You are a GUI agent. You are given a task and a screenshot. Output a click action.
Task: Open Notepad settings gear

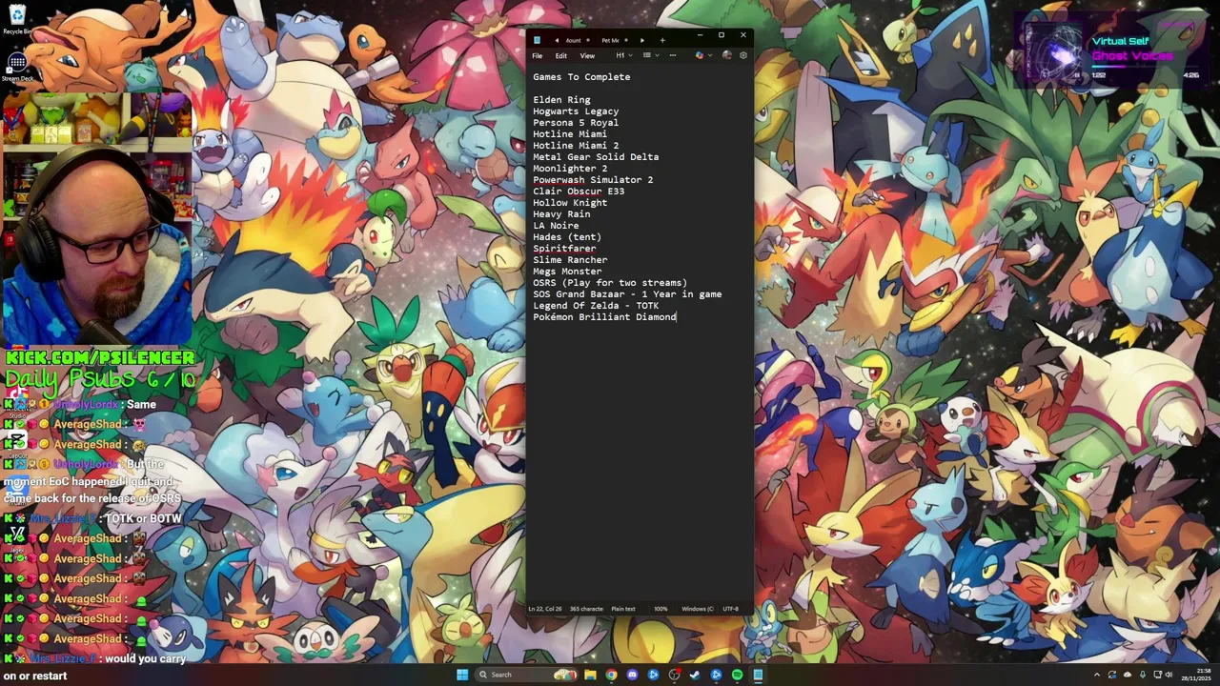[743, 55]
